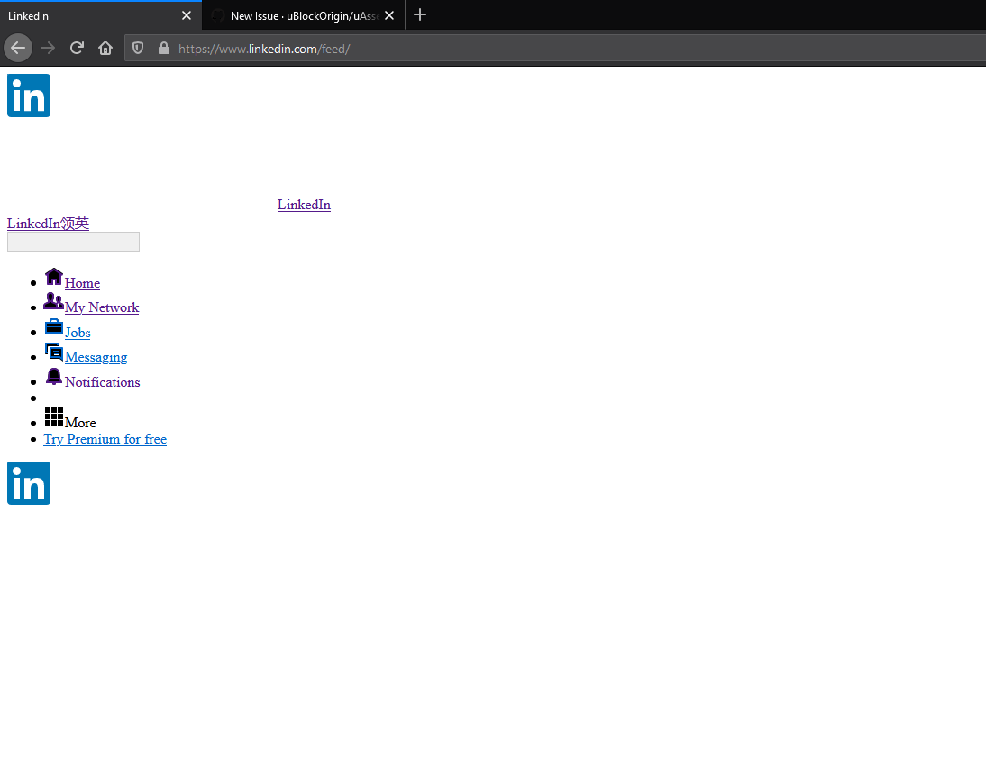Focus the search input field
The image size is (986, 778).
click(x=74, y=242)
